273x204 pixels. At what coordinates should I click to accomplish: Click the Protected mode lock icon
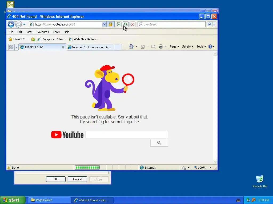pos(184,168)
